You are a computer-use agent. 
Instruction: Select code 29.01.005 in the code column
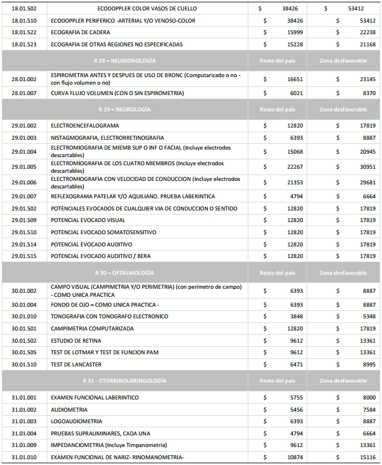pos(24,166)
